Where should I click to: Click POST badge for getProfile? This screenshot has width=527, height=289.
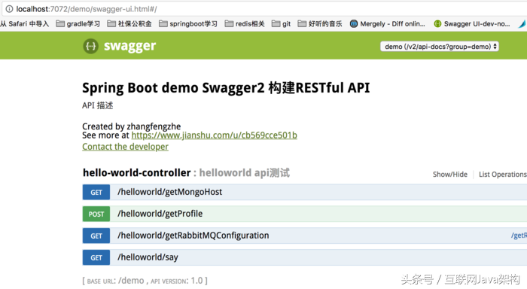96,214
